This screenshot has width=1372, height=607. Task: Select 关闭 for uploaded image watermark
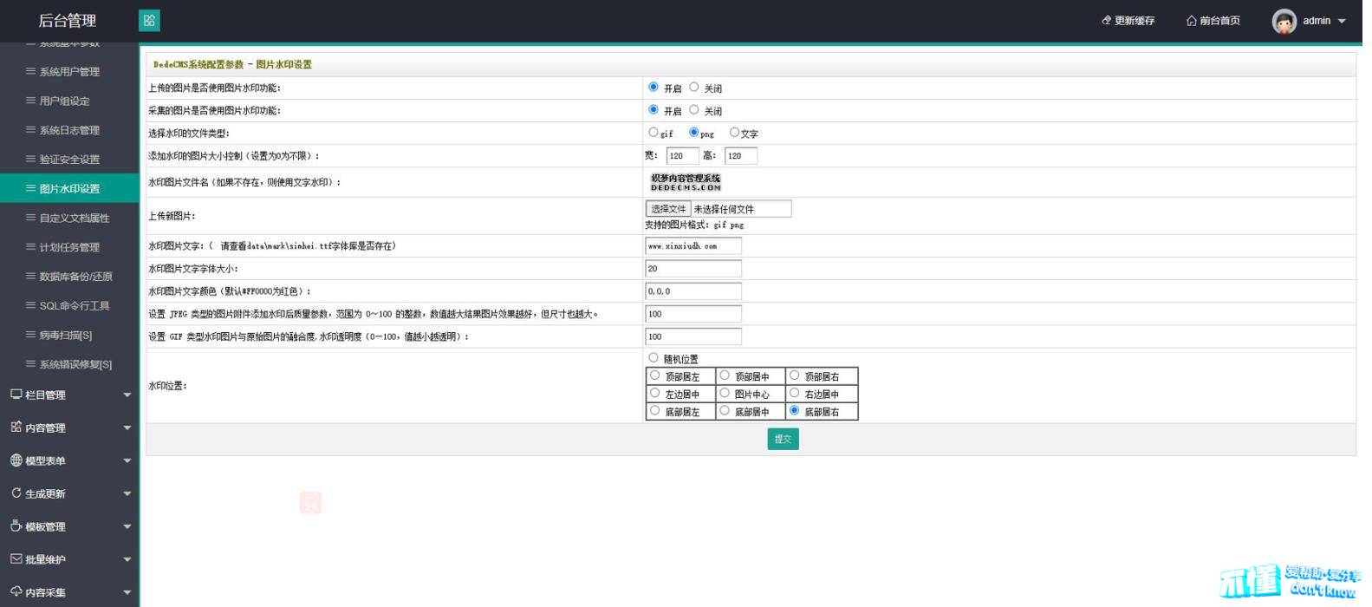click(x=694, y=88)
